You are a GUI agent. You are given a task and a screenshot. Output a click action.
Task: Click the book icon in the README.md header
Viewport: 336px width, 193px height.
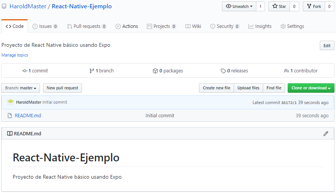coord(10,133)
